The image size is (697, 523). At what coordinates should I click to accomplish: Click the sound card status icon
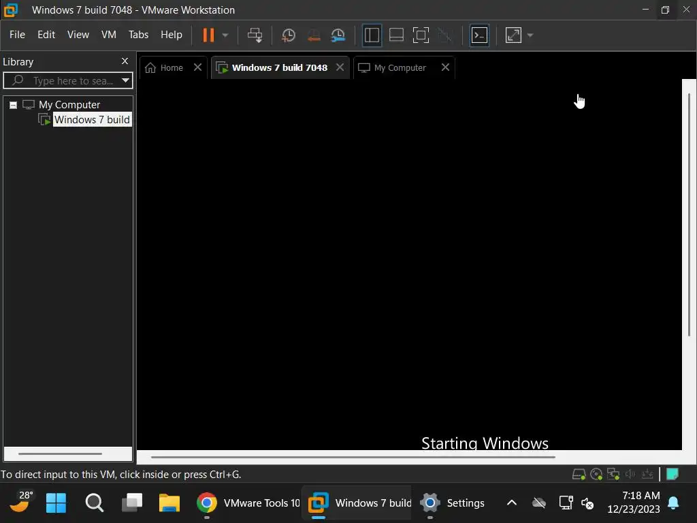tap(630, 475)
